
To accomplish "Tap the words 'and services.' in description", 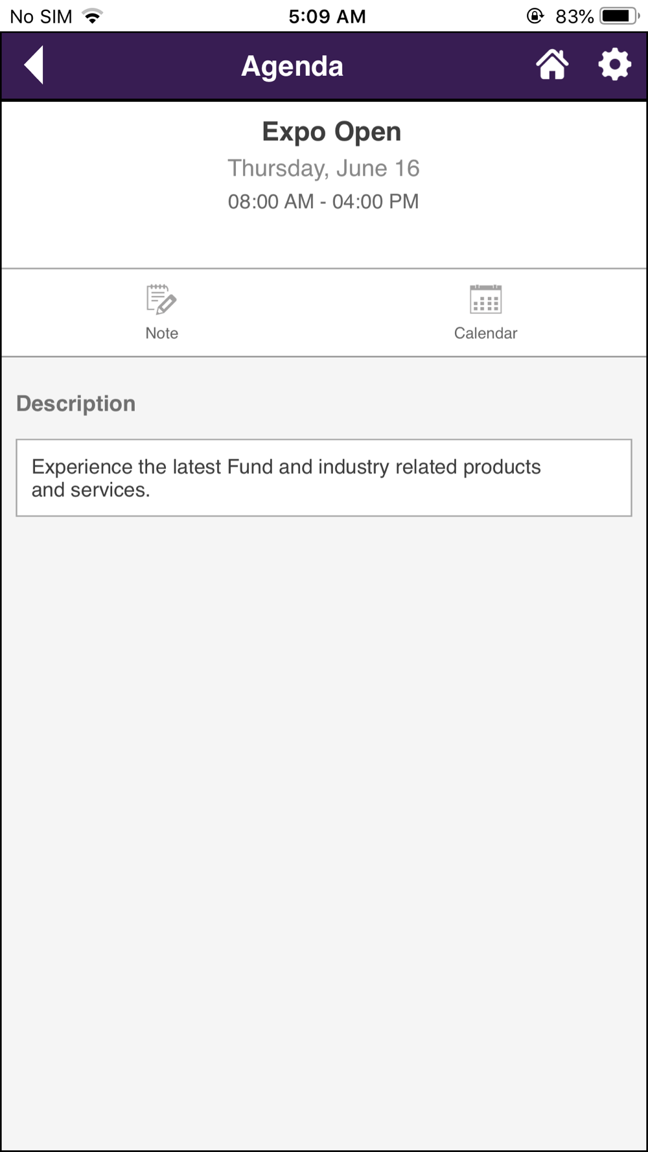I will (x=91, y=490).
